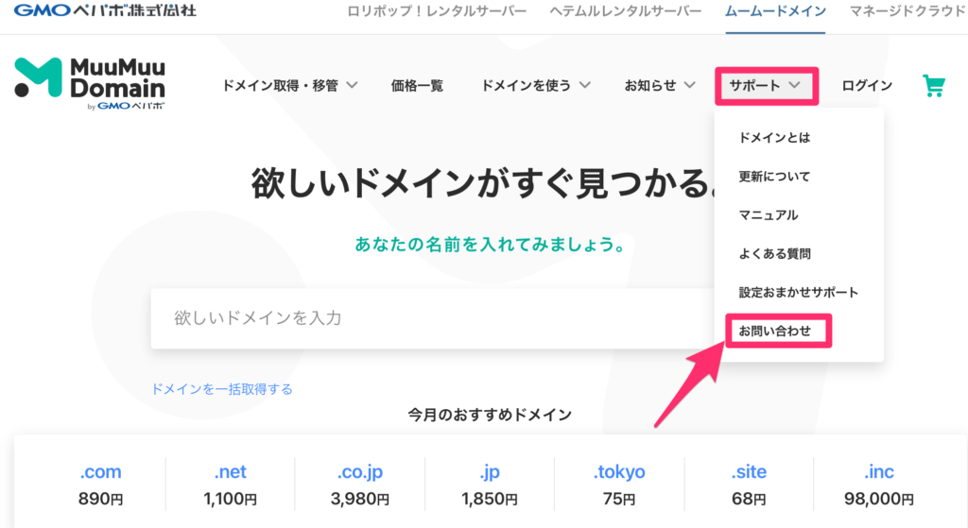
Task: Open the 価格一覧 page
Action: click(417, 86)
